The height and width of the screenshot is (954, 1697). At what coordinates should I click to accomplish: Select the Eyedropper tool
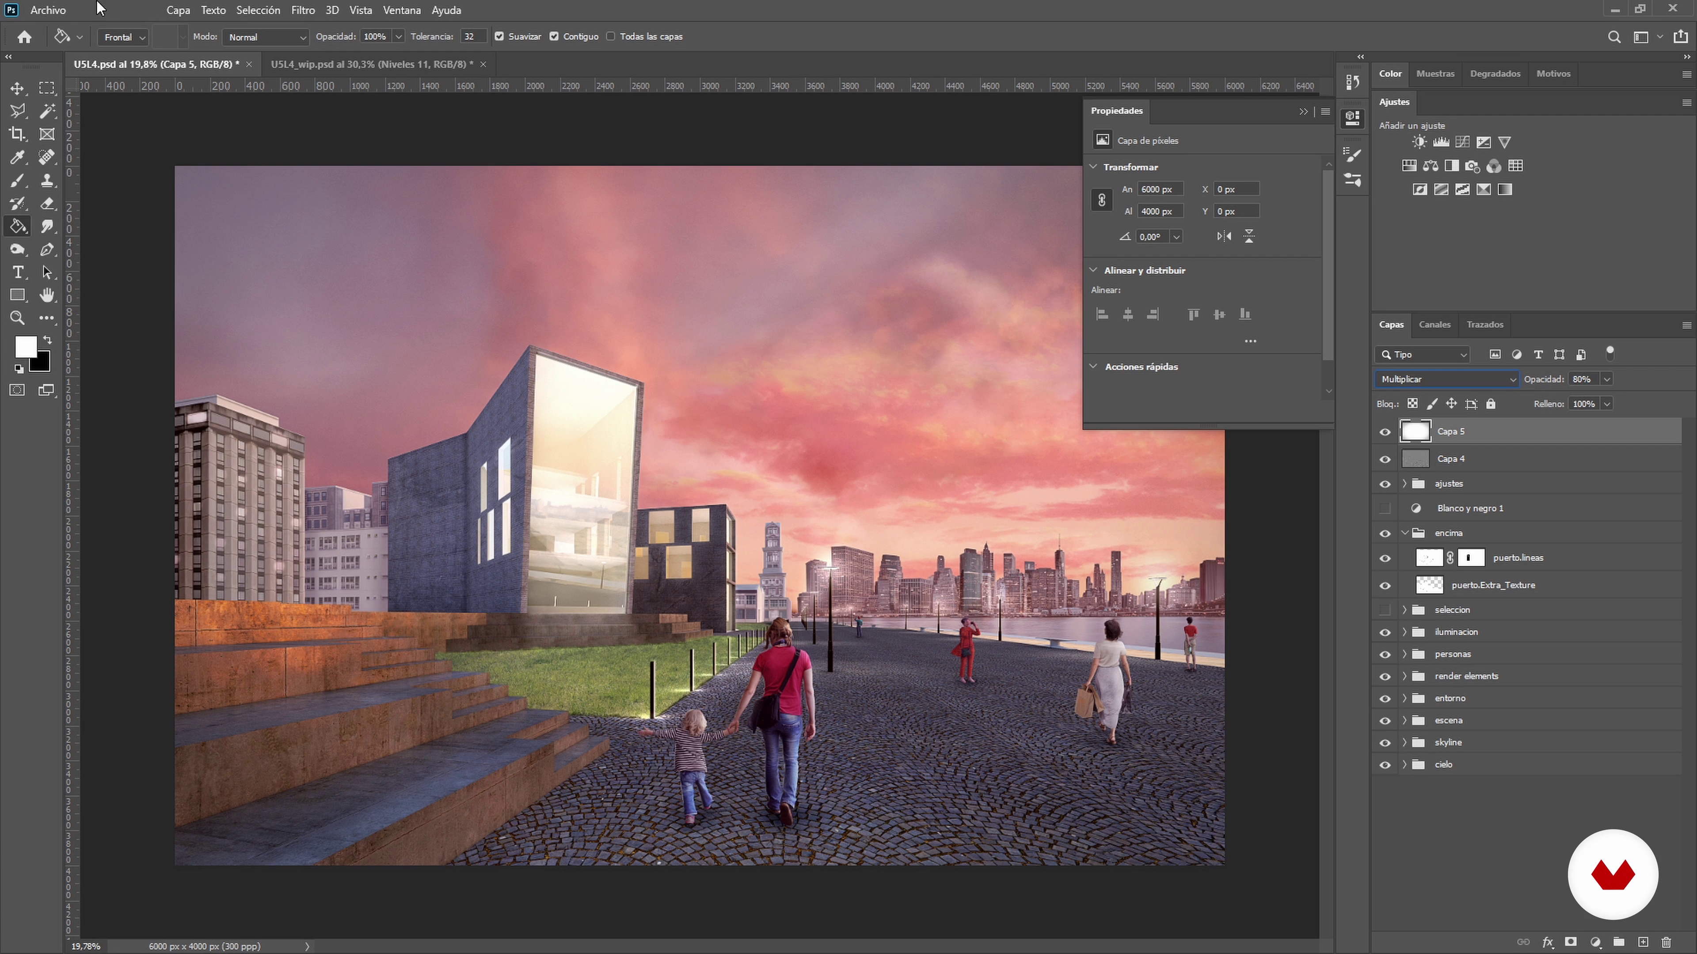coord(17,157)
